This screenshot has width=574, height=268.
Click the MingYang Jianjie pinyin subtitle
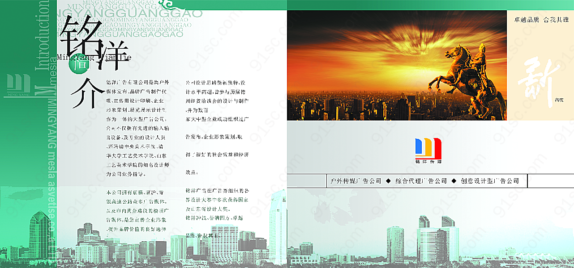pyautogui.click(x=94, y=57)
